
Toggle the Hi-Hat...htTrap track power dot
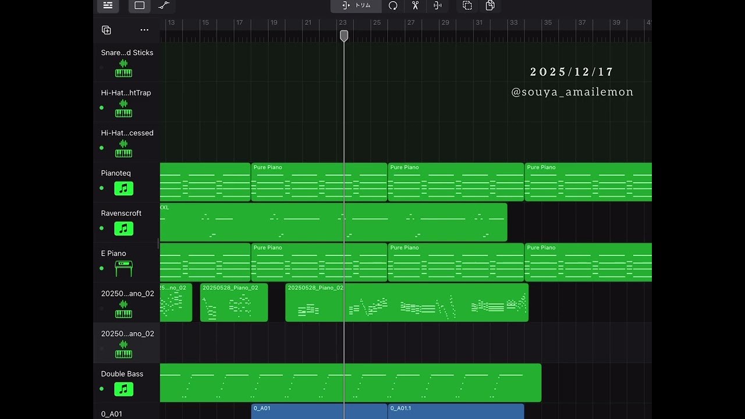[x=102, y=108]
